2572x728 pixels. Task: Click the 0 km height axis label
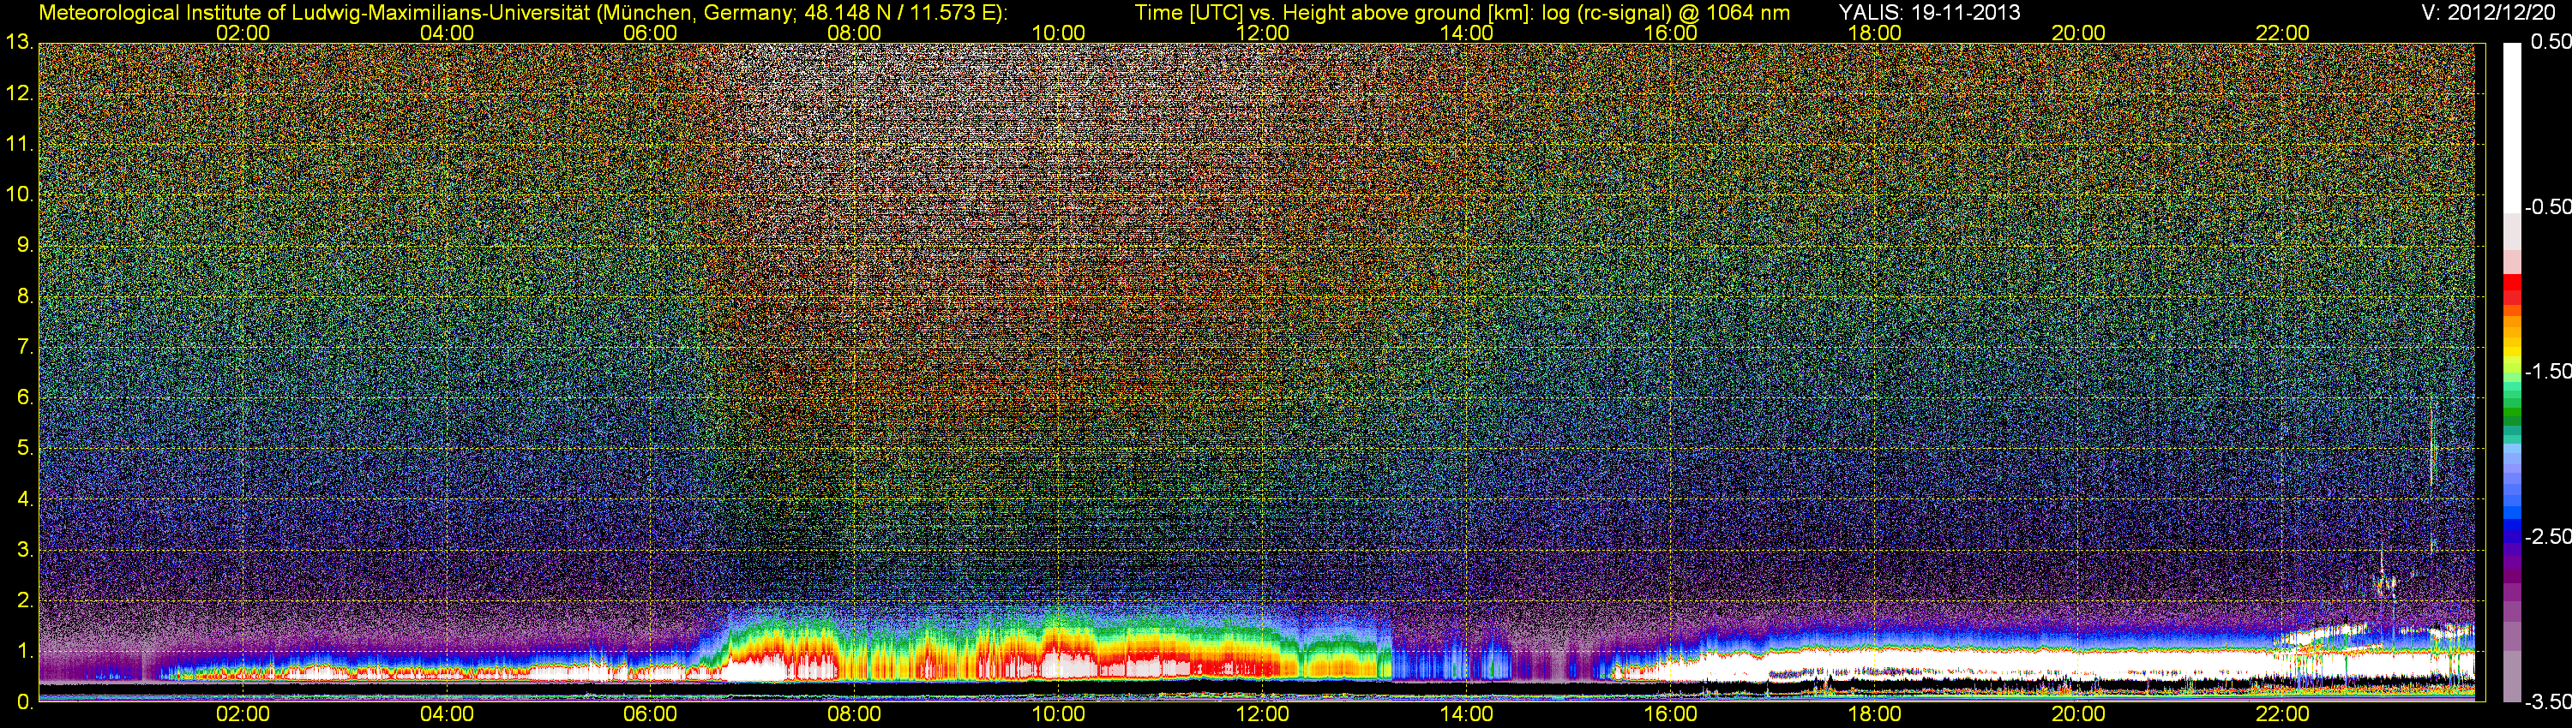(25, 702)
